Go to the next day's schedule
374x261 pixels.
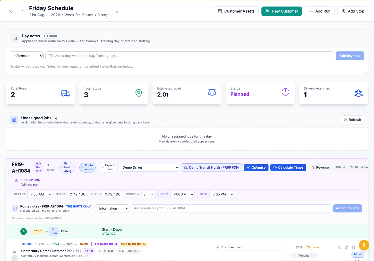tap(117, 11)
